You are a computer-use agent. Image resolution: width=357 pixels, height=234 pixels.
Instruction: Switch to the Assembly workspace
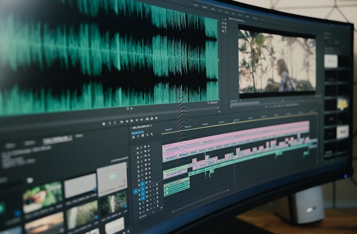coord(205,7)
